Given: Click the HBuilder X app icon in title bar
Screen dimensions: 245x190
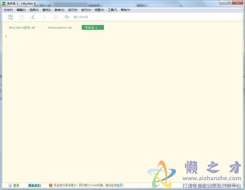Looking at the screenshot, I should click(x=4, y=3).
